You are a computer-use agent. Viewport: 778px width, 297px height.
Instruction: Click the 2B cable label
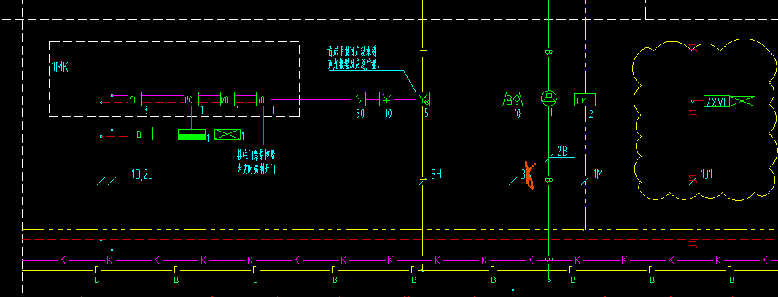tap(561, 151)
